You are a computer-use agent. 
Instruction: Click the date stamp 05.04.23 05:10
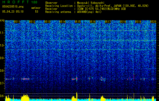point(13,12)
